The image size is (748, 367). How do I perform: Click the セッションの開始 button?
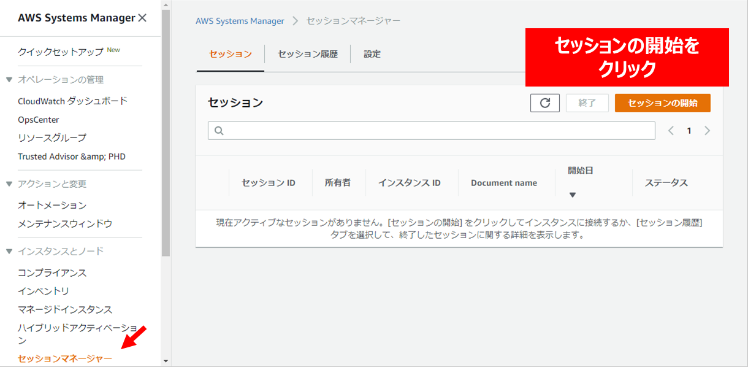coord(662,103)
